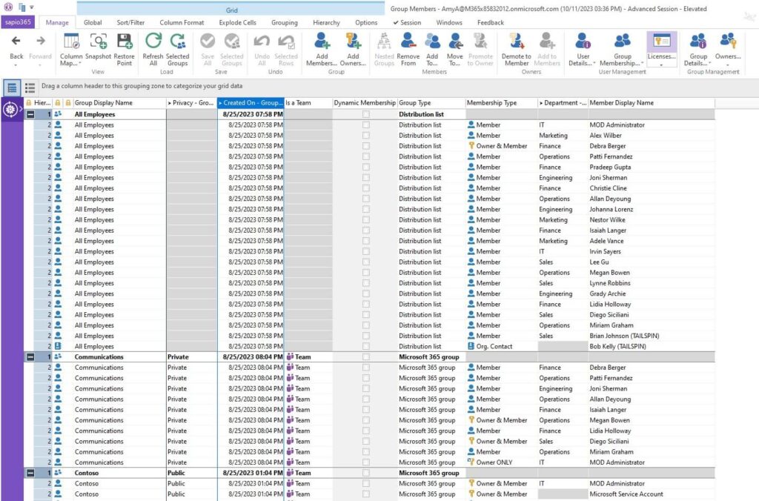Open the Sort/Filter ribbon tab

tap(130, 23)
